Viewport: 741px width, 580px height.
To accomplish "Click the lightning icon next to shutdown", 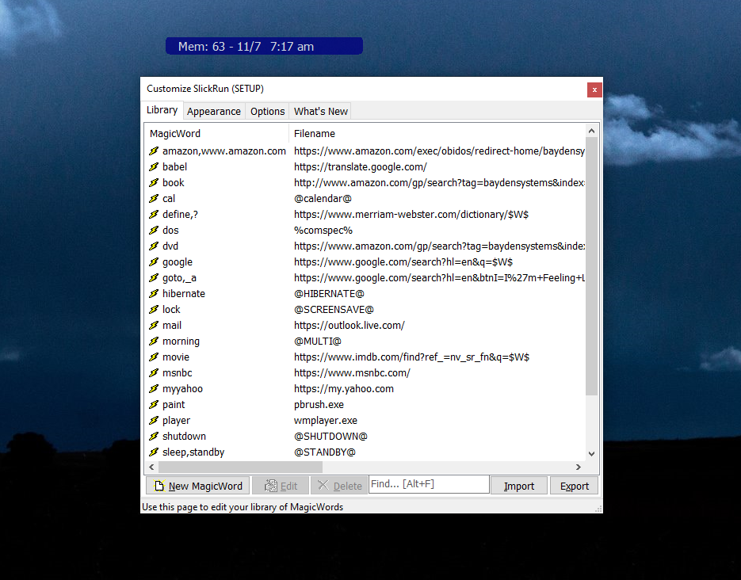I will pos(154,436).
